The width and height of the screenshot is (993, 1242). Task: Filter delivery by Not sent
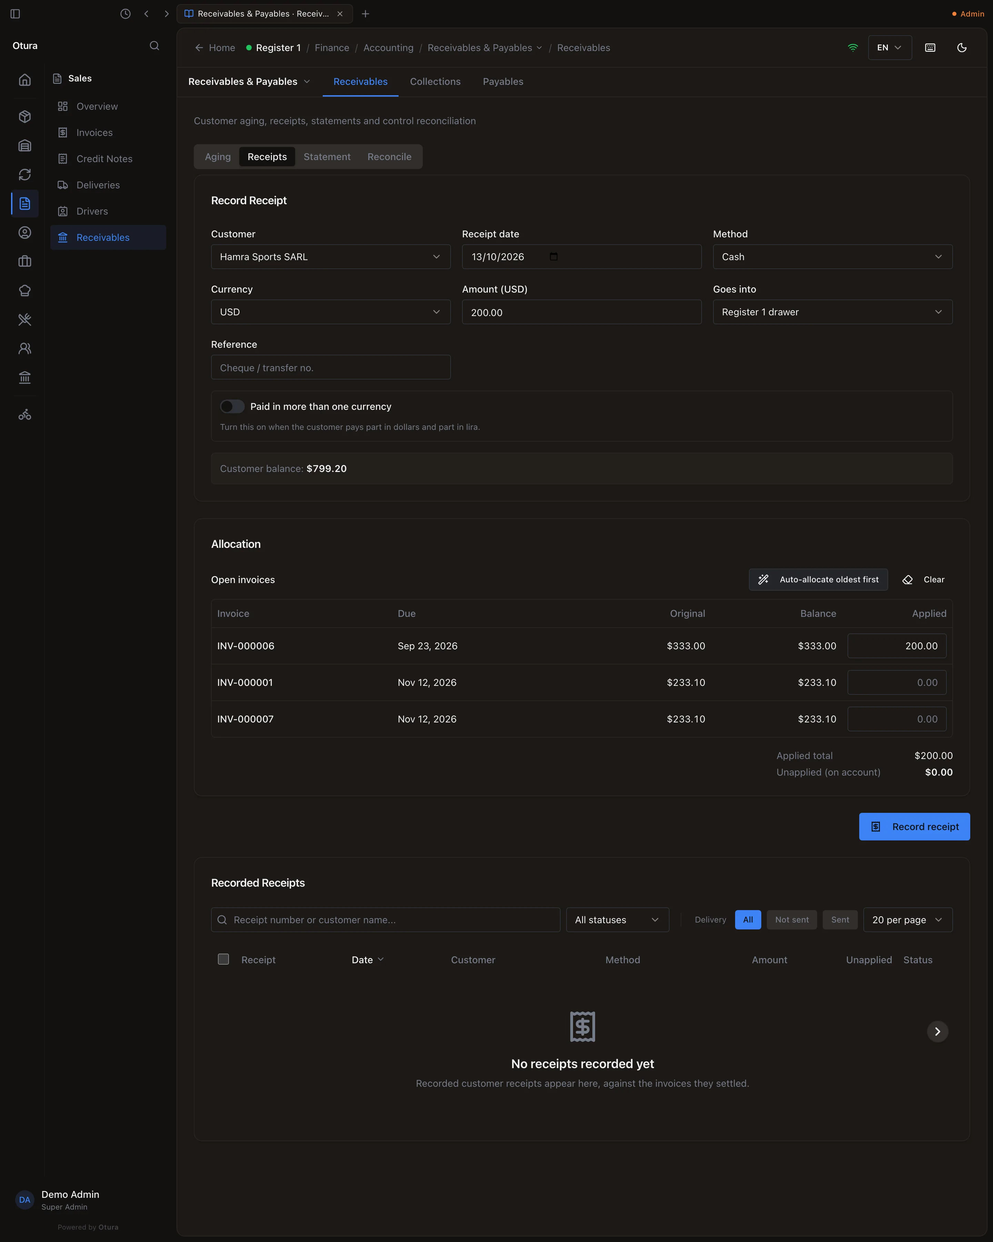click(x=792, y=920)
